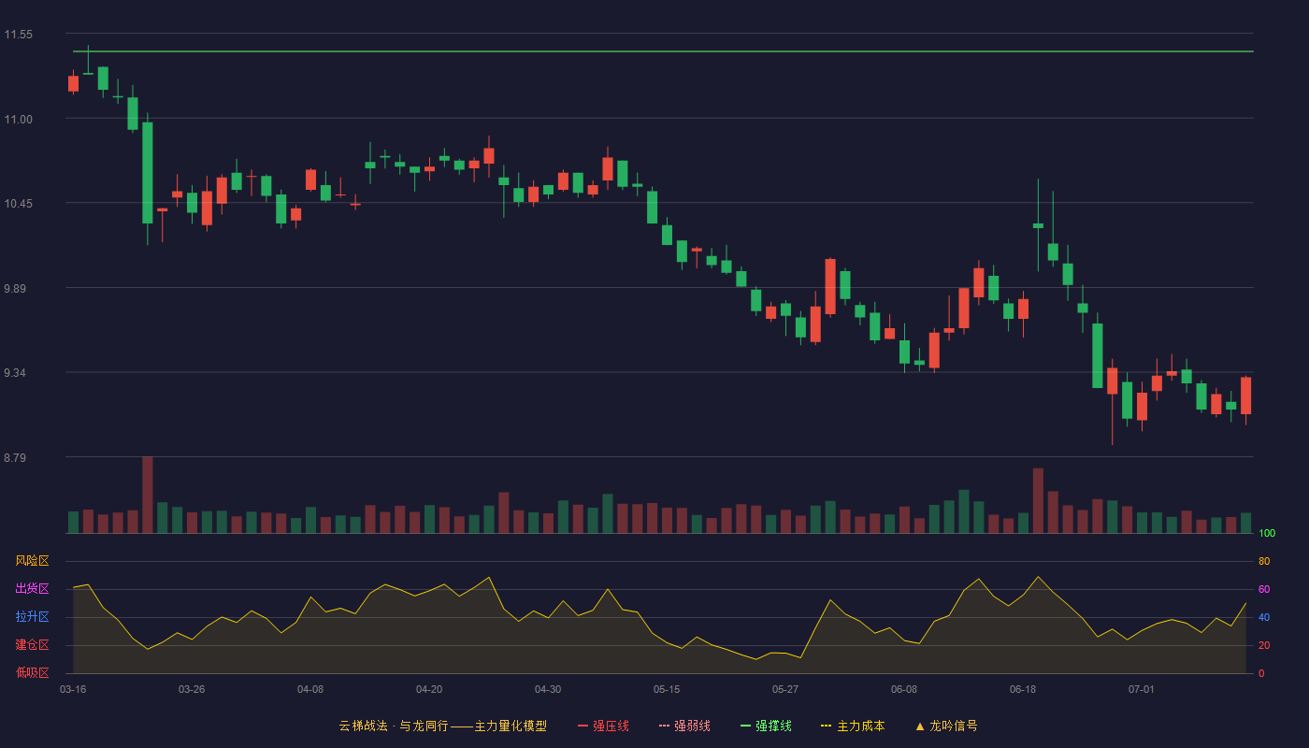Click the 40 value on right indicator axis
The width and height of the screenshot is (1309, 748).
(1264, 617)
